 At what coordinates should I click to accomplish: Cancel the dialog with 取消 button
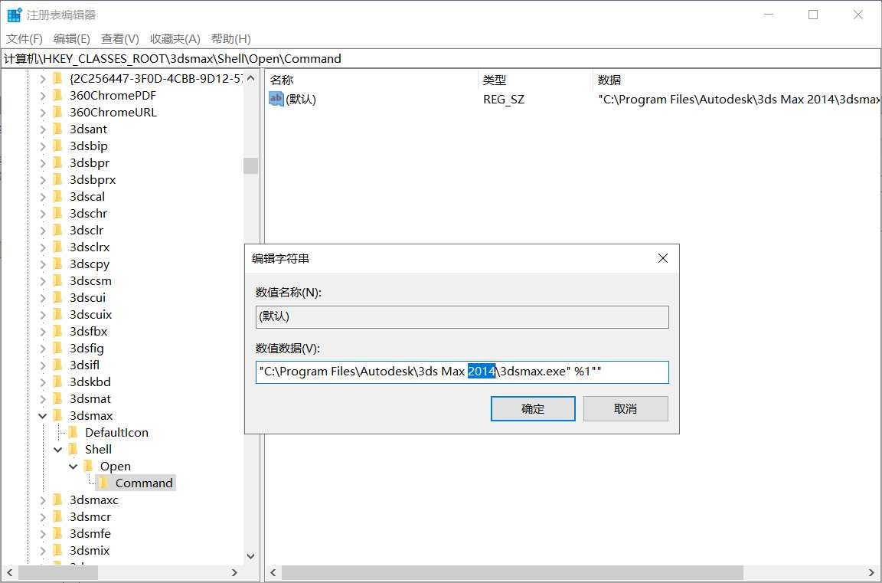coord(626,408)
